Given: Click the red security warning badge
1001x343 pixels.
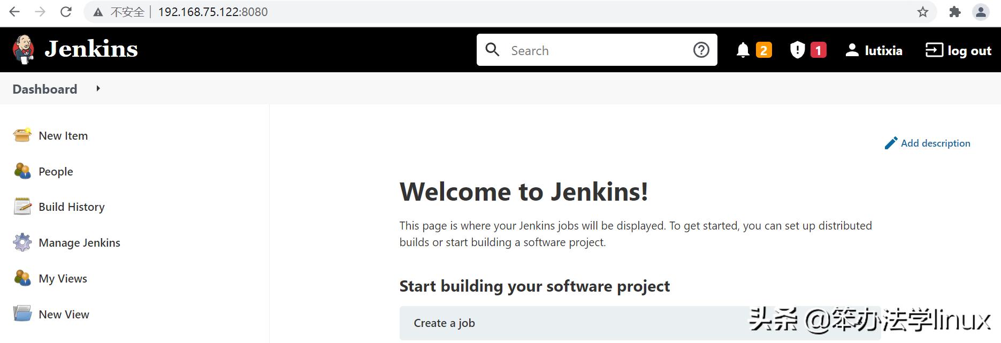Looking at the screenshot, I should [818, 50].
